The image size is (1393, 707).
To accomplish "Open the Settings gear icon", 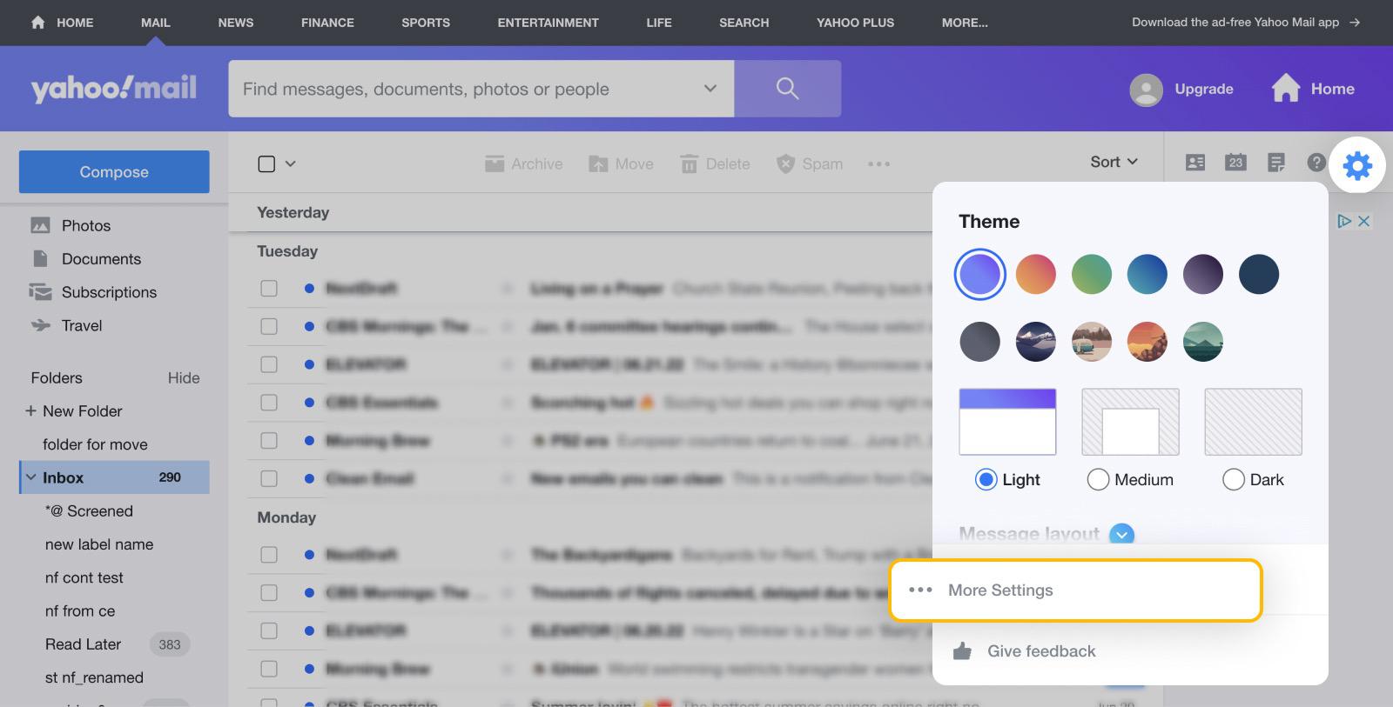I will 1357,165.
